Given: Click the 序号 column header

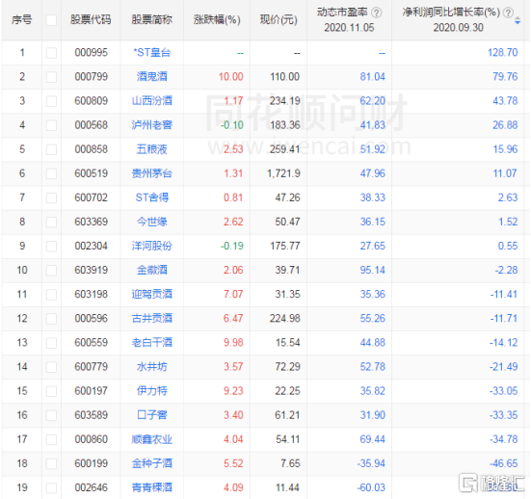Looking at the screenshot, I should (x=21, y=20).
